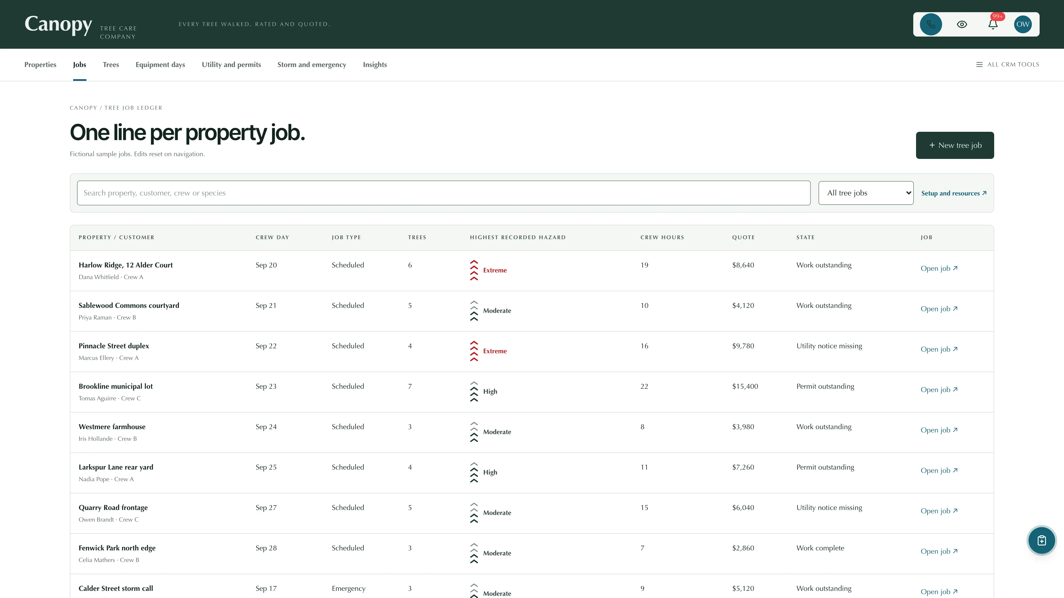Open Setup and resources link

pos(954,193)
